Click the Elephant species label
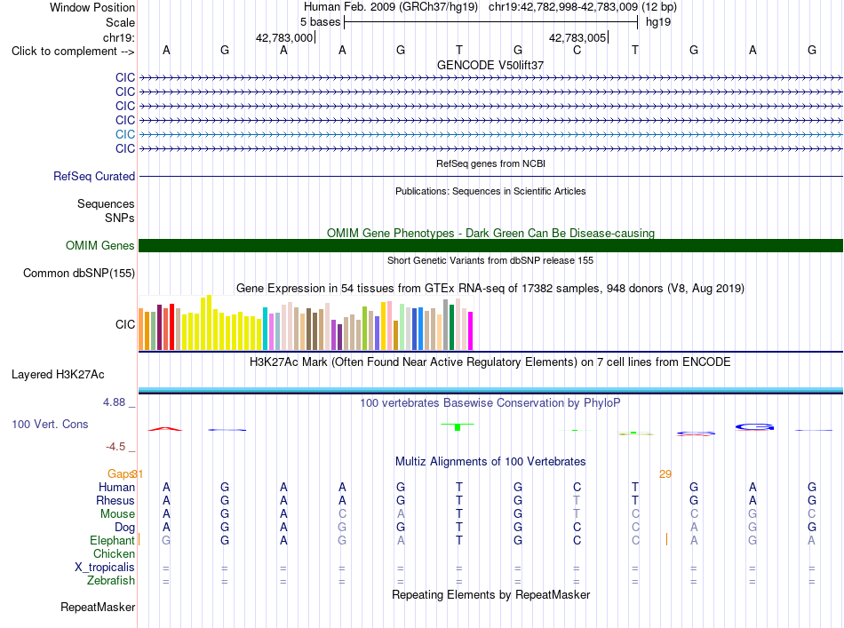The width and height of the screenshot is (844, 628). click(112, 541)
